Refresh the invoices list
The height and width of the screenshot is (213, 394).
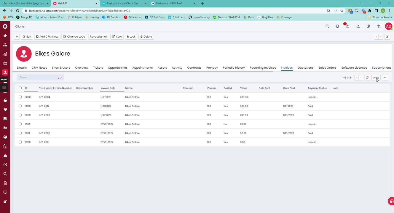click(x=367, y=78)
